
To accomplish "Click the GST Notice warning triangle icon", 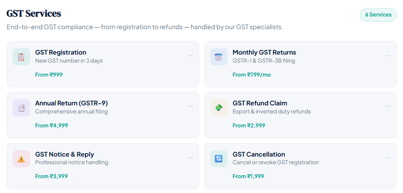I will coord(21,159).
